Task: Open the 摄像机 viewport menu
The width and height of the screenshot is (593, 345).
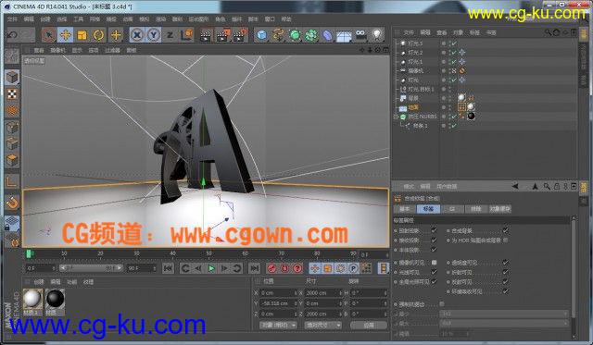Action: (57, 50)
